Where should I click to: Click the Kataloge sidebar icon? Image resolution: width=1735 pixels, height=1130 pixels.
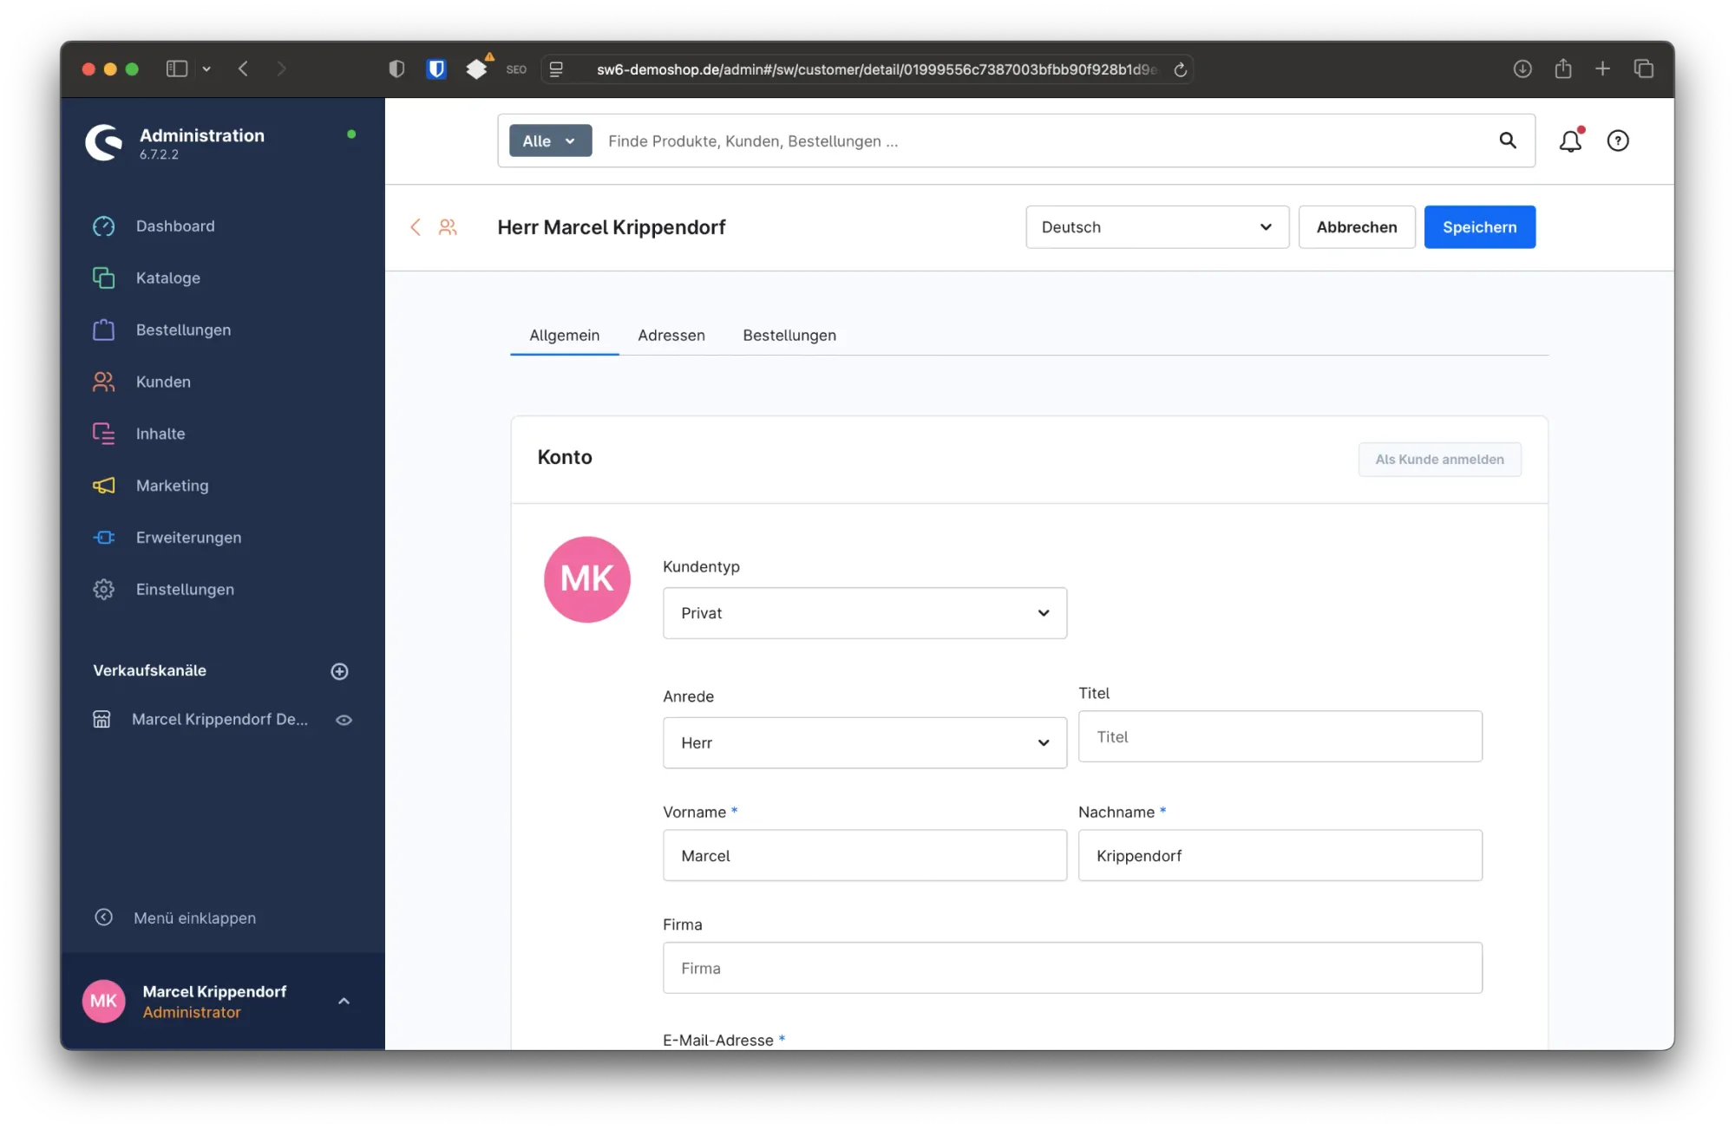click(x=103, y=278)
